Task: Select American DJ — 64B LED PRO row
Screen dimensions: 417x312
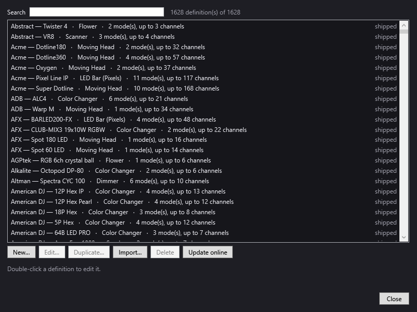Action: (x=203, y=233)
